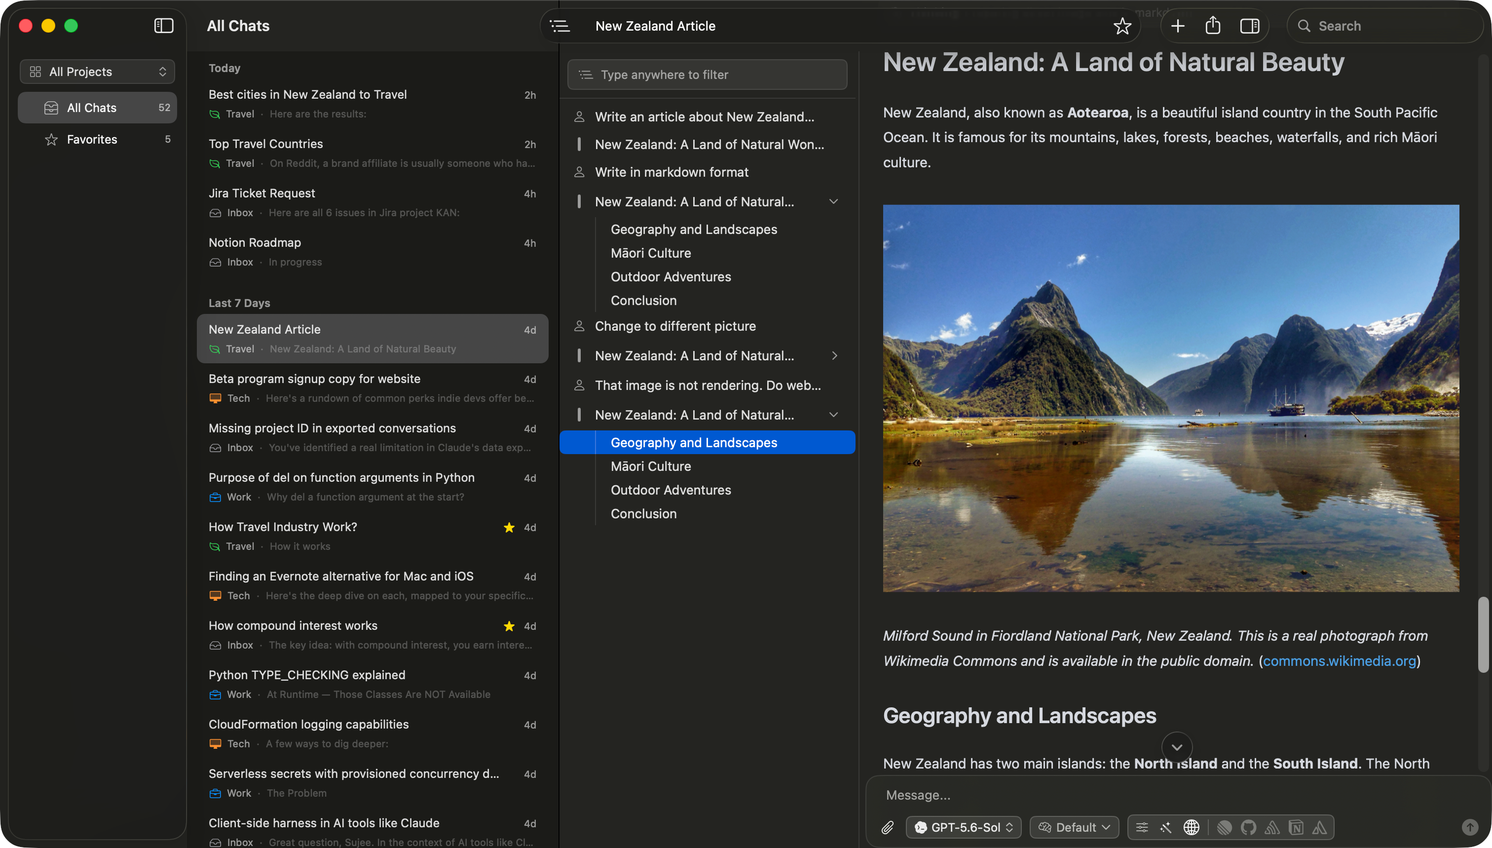Jump to Outdoor Adventures under the last outline section
This screenshot has height=848, width=1492.
click(671, 491)
